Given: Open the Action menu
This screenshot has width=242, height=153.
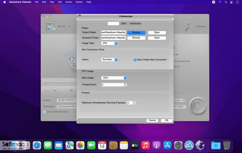Looking at the screenshot, I should click(69, 2).
